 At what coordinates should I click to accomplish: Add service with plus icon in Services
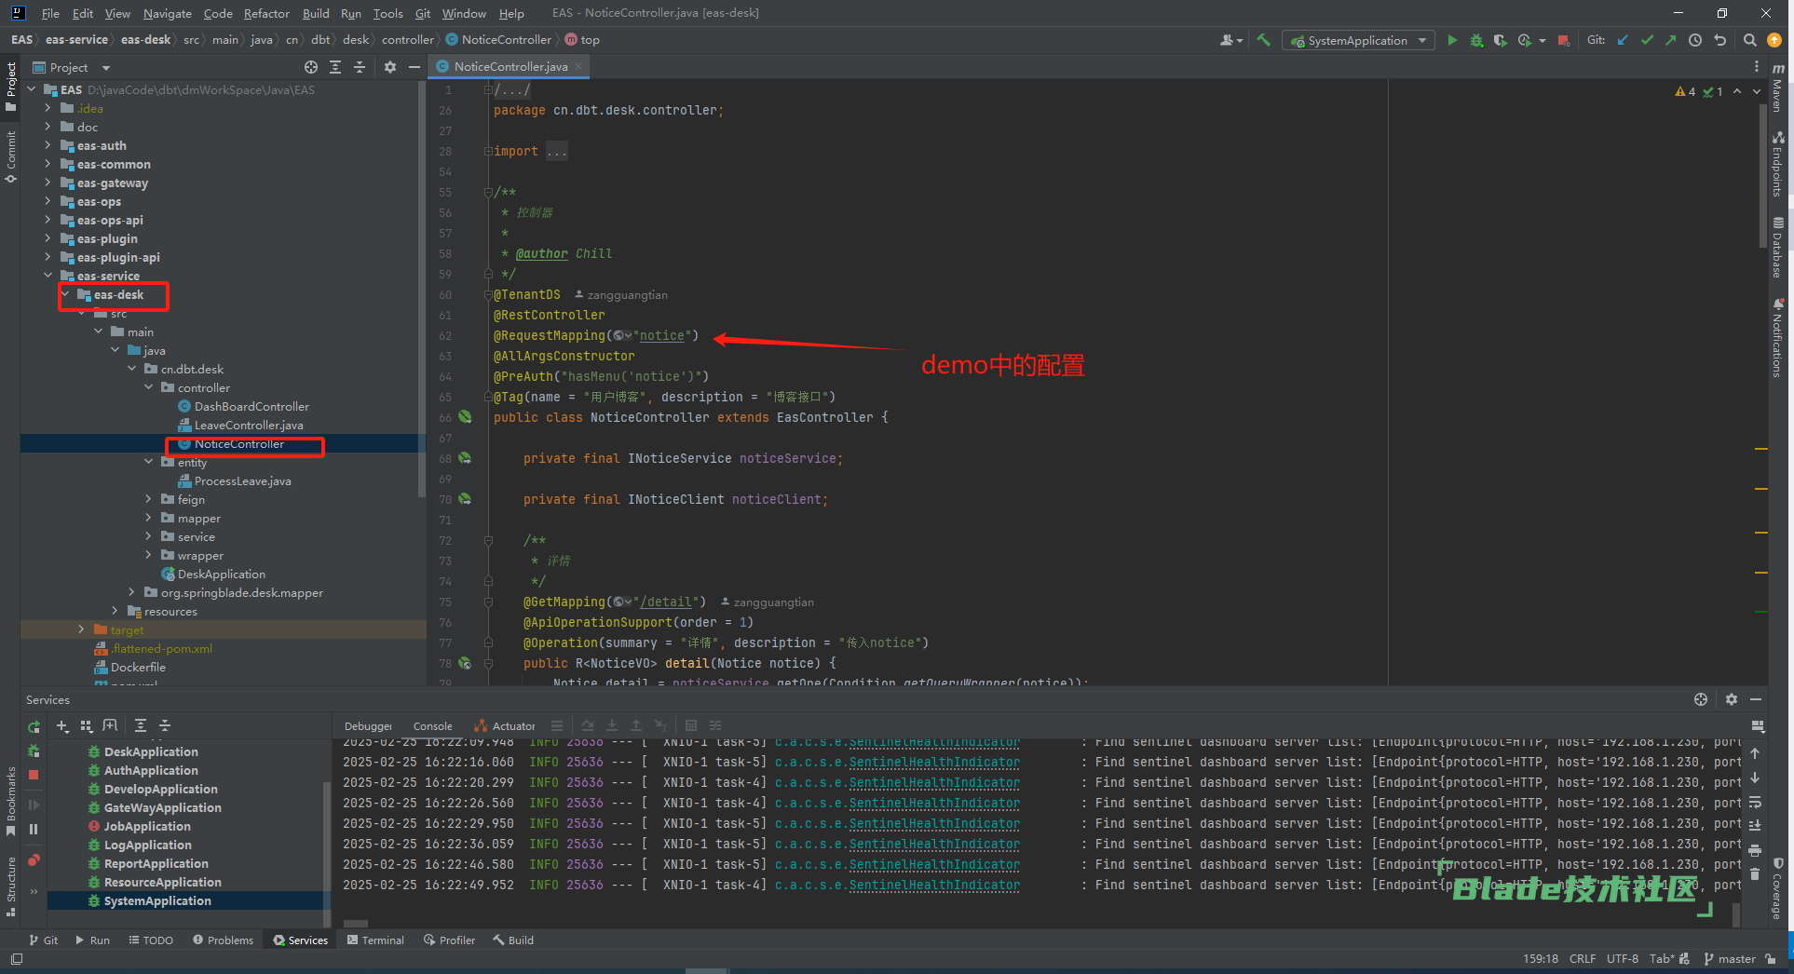click(62, 726)
